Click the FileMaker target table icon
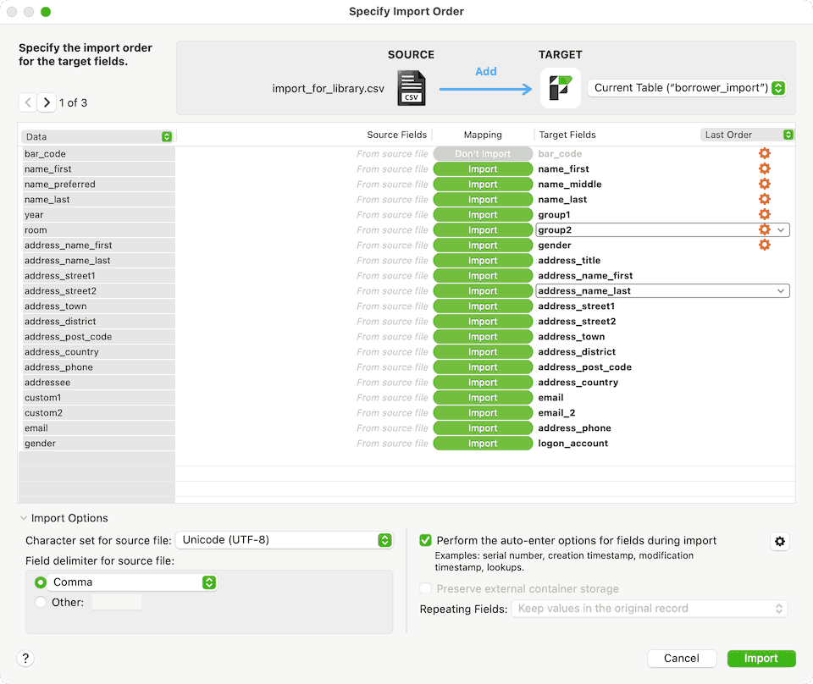 [560, 88]
